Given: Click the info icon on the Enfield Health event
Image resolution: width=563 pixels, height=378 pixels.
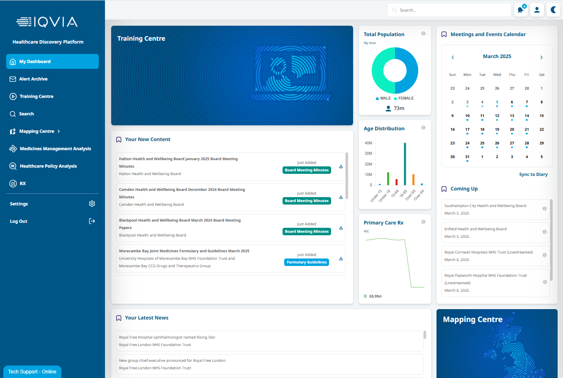Looking at the screenshot, I should [x=545, y=232].
